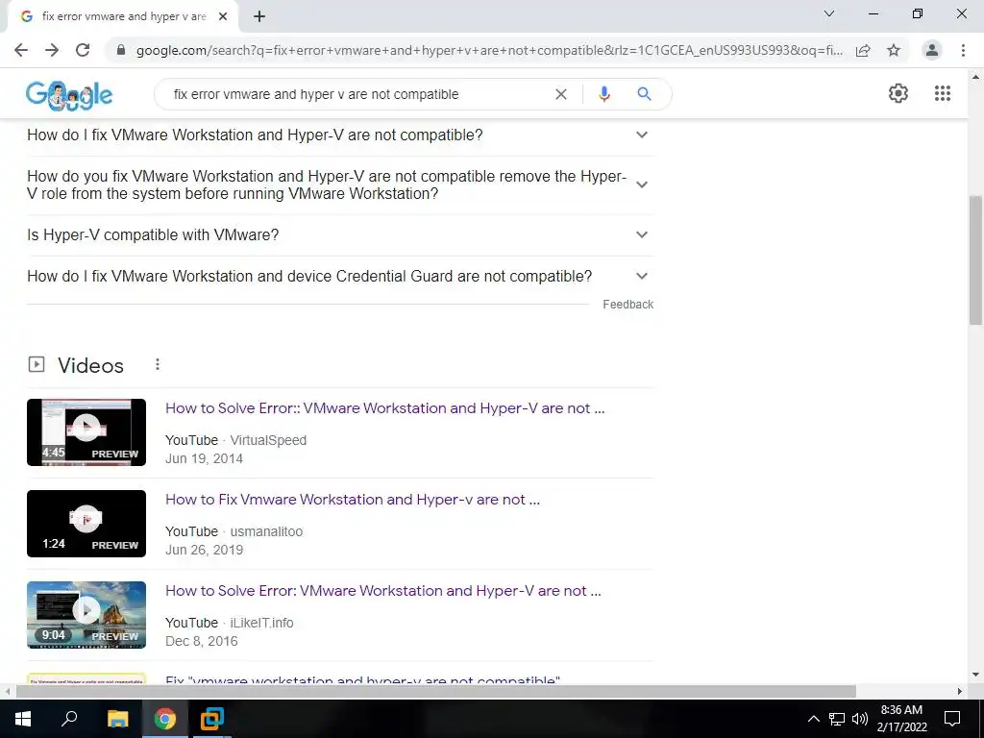
Task: Play the 9:04 video thumbnail preview
Action: 86,615
